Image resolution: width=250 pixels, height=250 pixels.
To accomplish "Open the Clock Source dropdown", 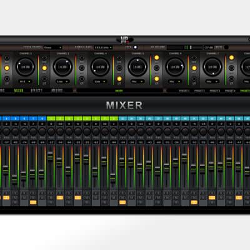I will point(52,47).
